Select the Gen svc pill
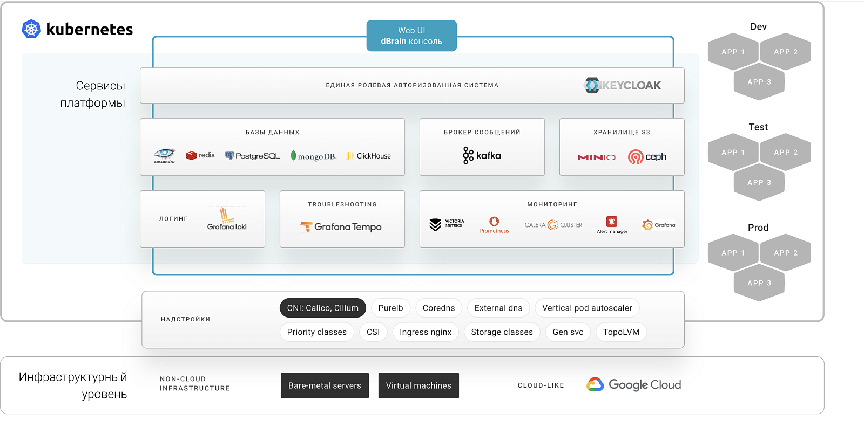The width and height of the screenshot is (864, 434). 568,332
